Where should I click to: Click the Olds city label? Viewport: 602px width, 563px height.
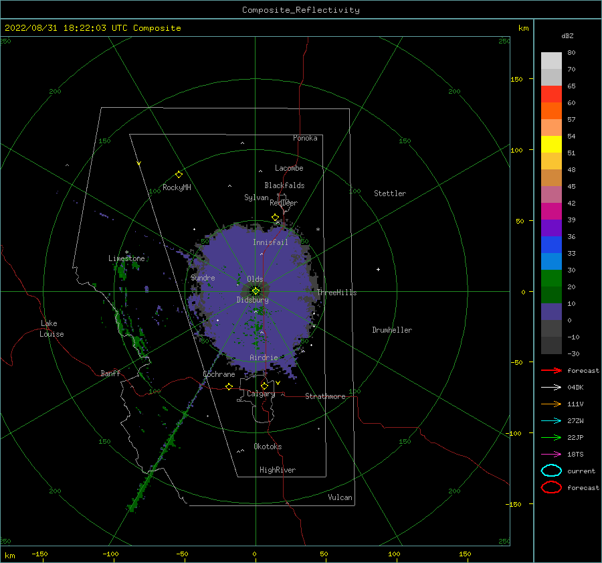pos(255,279)
